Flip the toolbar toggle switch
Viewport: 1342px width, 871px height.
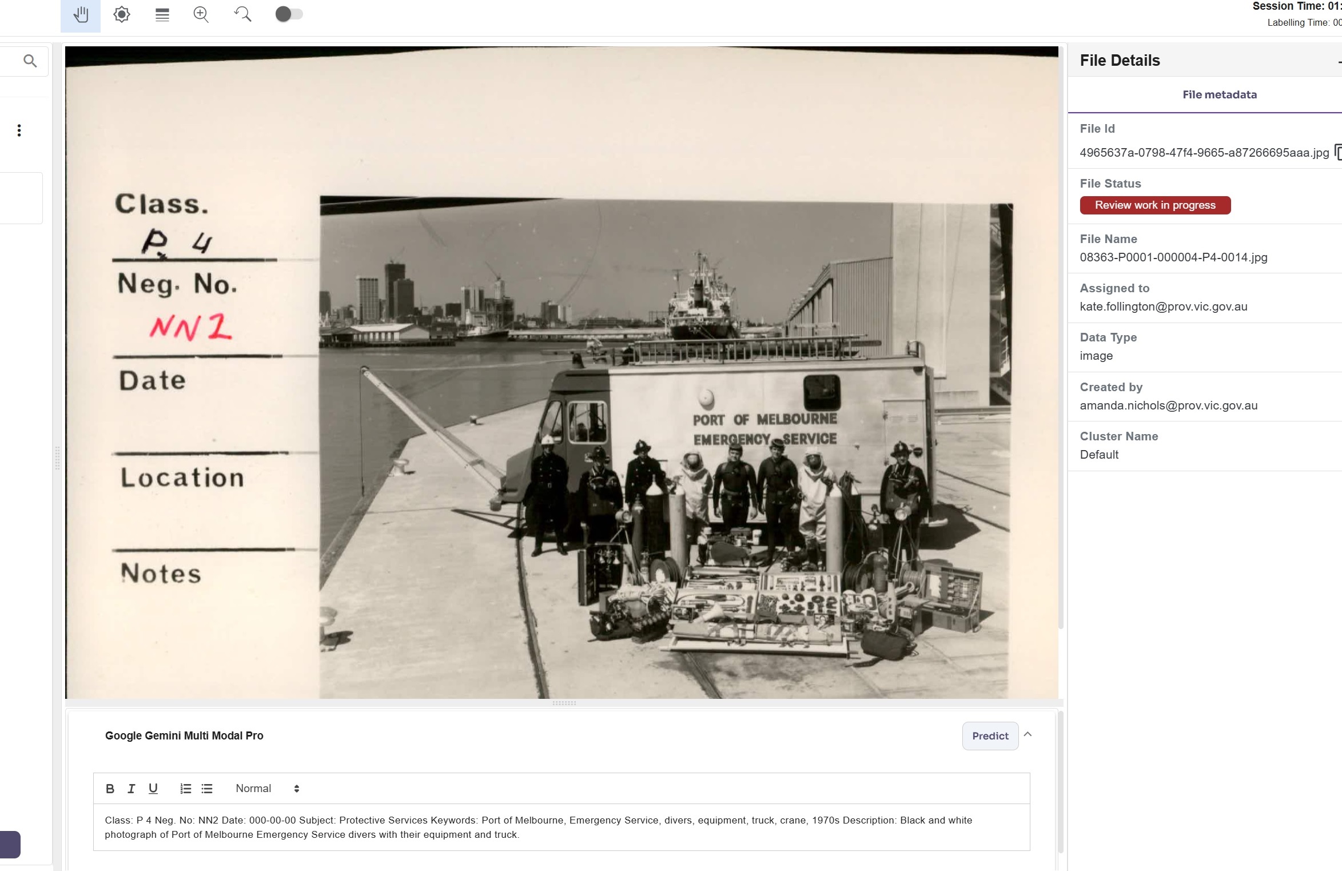point(289,14)
